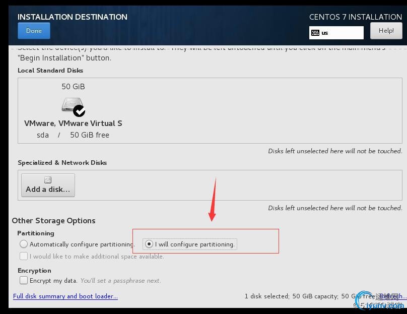The height and width of the screenshot is (314, 407).
Task: Click the sda / 50 GiB free label
Action: point(73,135)
